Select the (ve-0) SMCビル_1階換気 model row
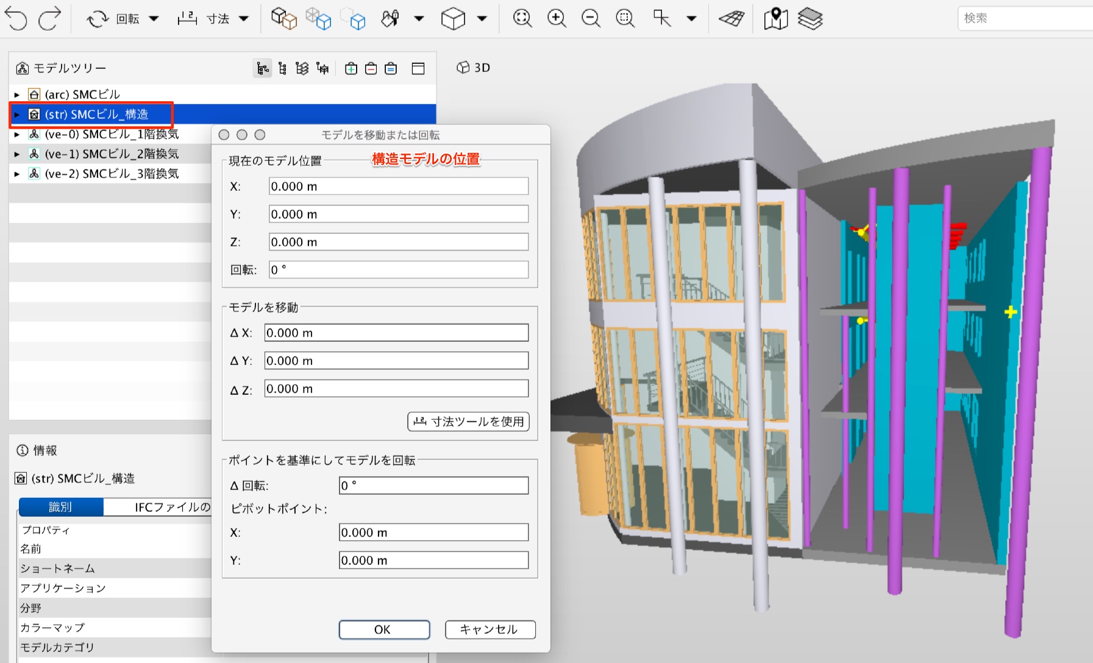This screenshot has height=663, width=1093. (110, 134)
